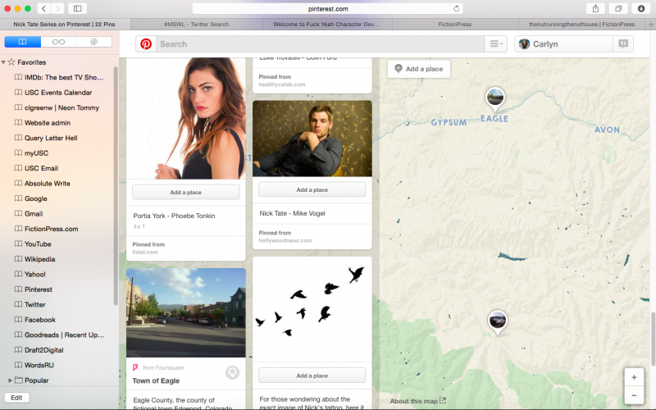Click the Foursquare icon on Eagle pin

pos(135,367)
